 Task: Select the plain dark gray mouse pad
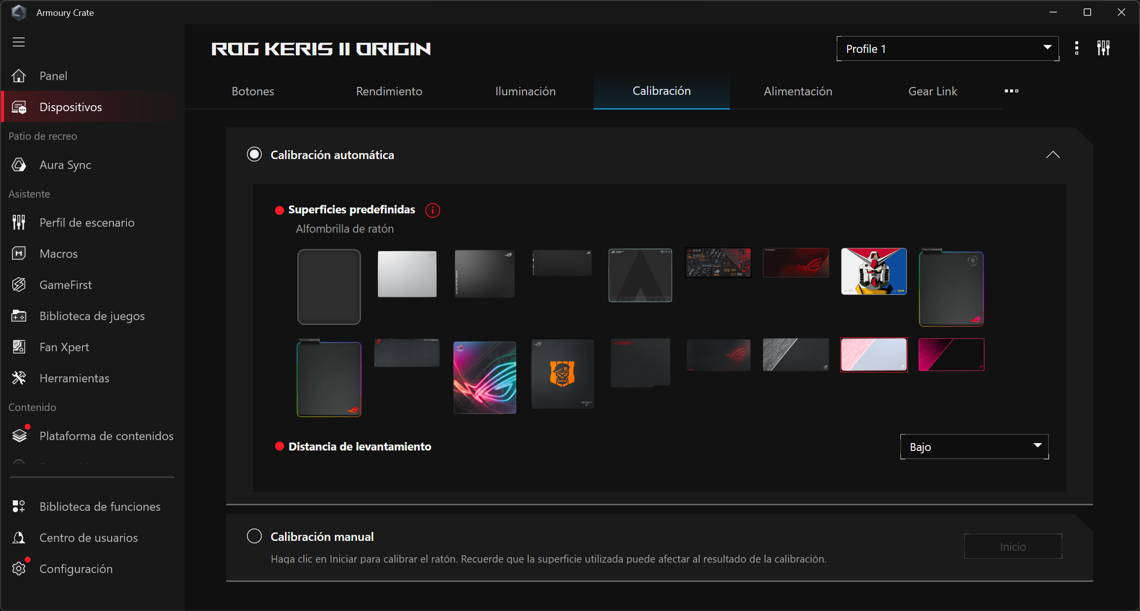click(329, 286)
